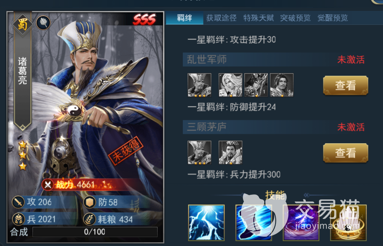Click the armored hero portrait in 乱世军师
Screen dimensions: 383x246
(256, 85)
